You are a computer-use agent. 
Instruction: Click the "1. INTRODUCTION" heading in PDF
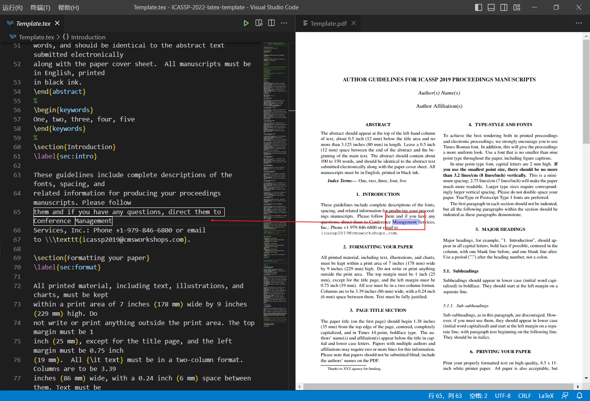coord(378,194)
